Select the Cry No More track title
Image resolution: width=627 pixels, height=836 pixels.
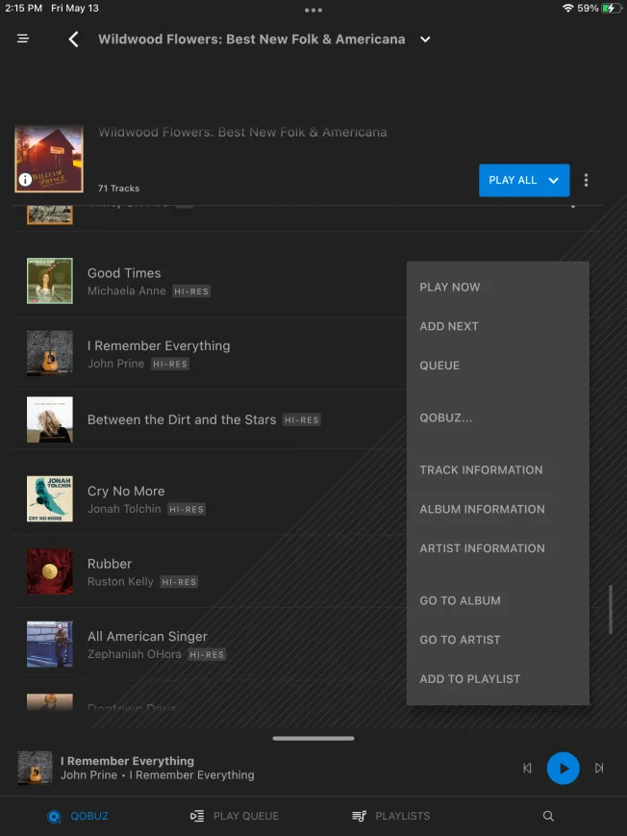[126, 491]
